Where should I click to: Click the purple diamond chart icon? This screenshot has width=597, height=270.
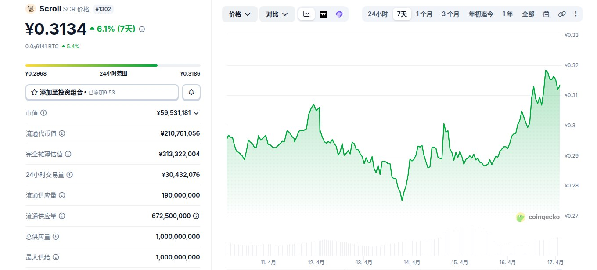[339, 14]
